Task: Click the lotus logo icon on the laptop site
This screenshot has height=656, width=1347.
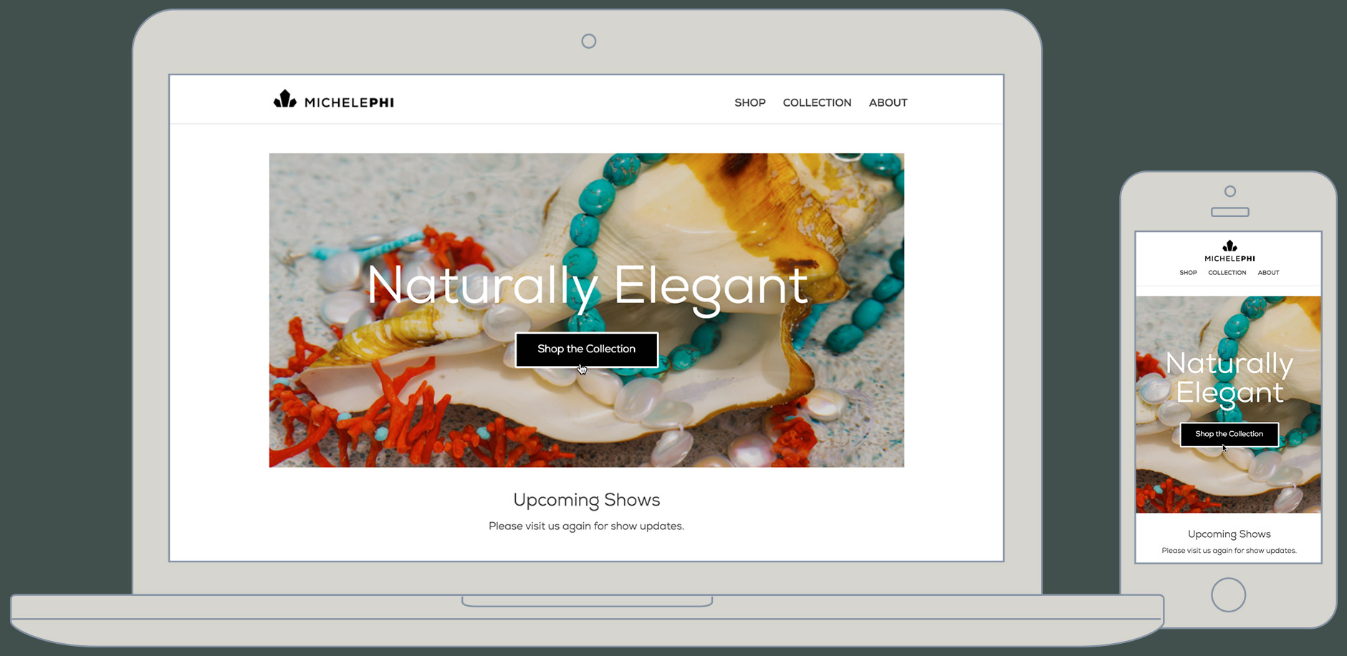Action: click(284, 100)
